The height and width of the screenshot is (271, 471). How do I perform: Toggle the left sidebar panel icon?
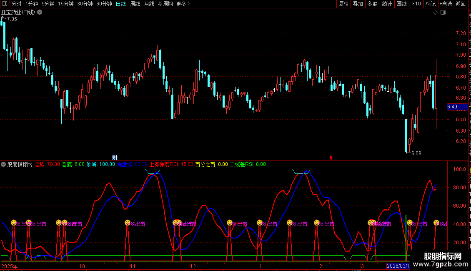click(5, 4)
